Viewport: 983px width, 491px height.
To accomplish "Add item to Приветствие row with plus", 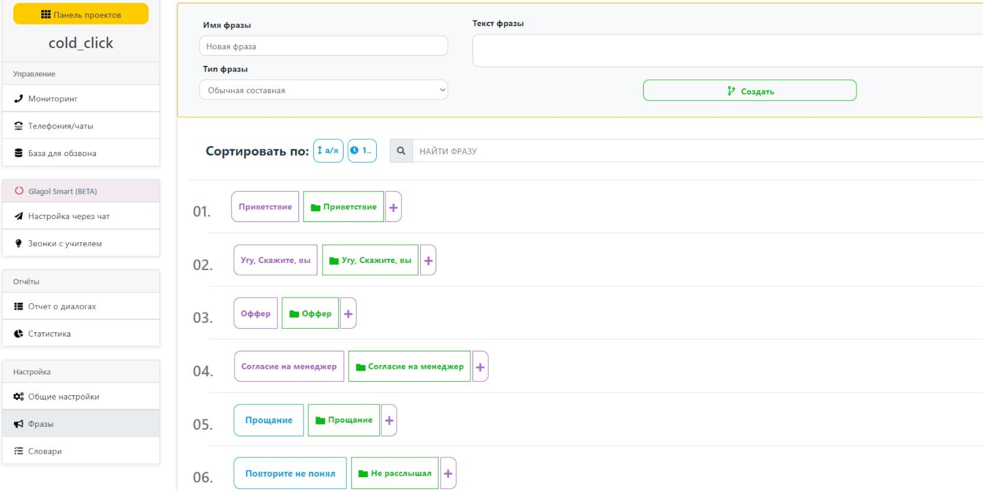I will tap(393, 207).
